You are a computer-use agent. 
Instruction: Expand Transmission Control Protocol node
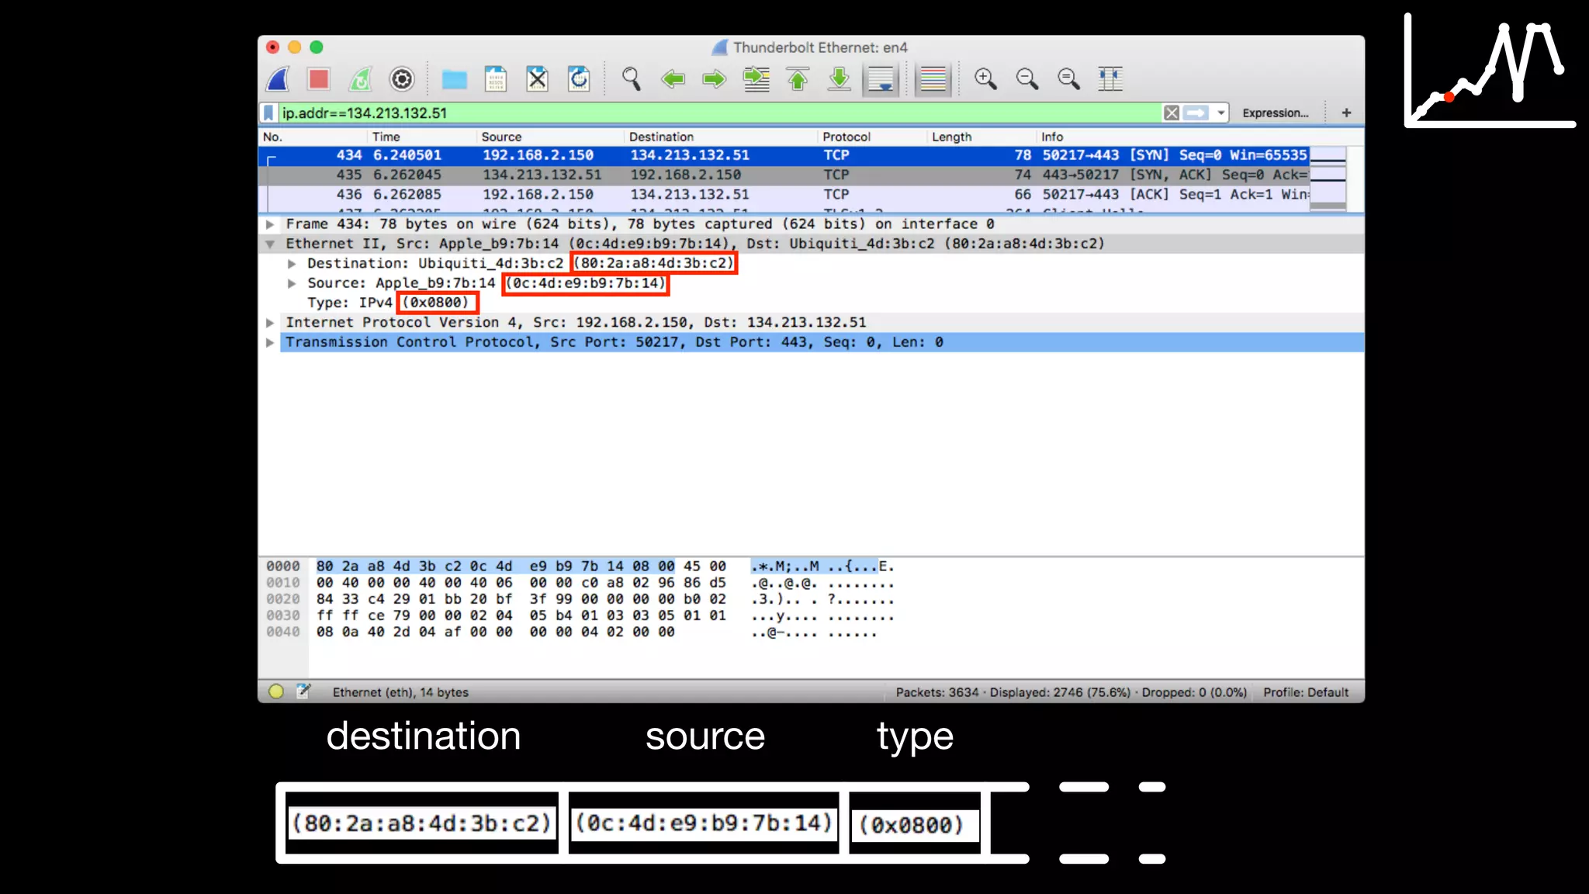269,342
